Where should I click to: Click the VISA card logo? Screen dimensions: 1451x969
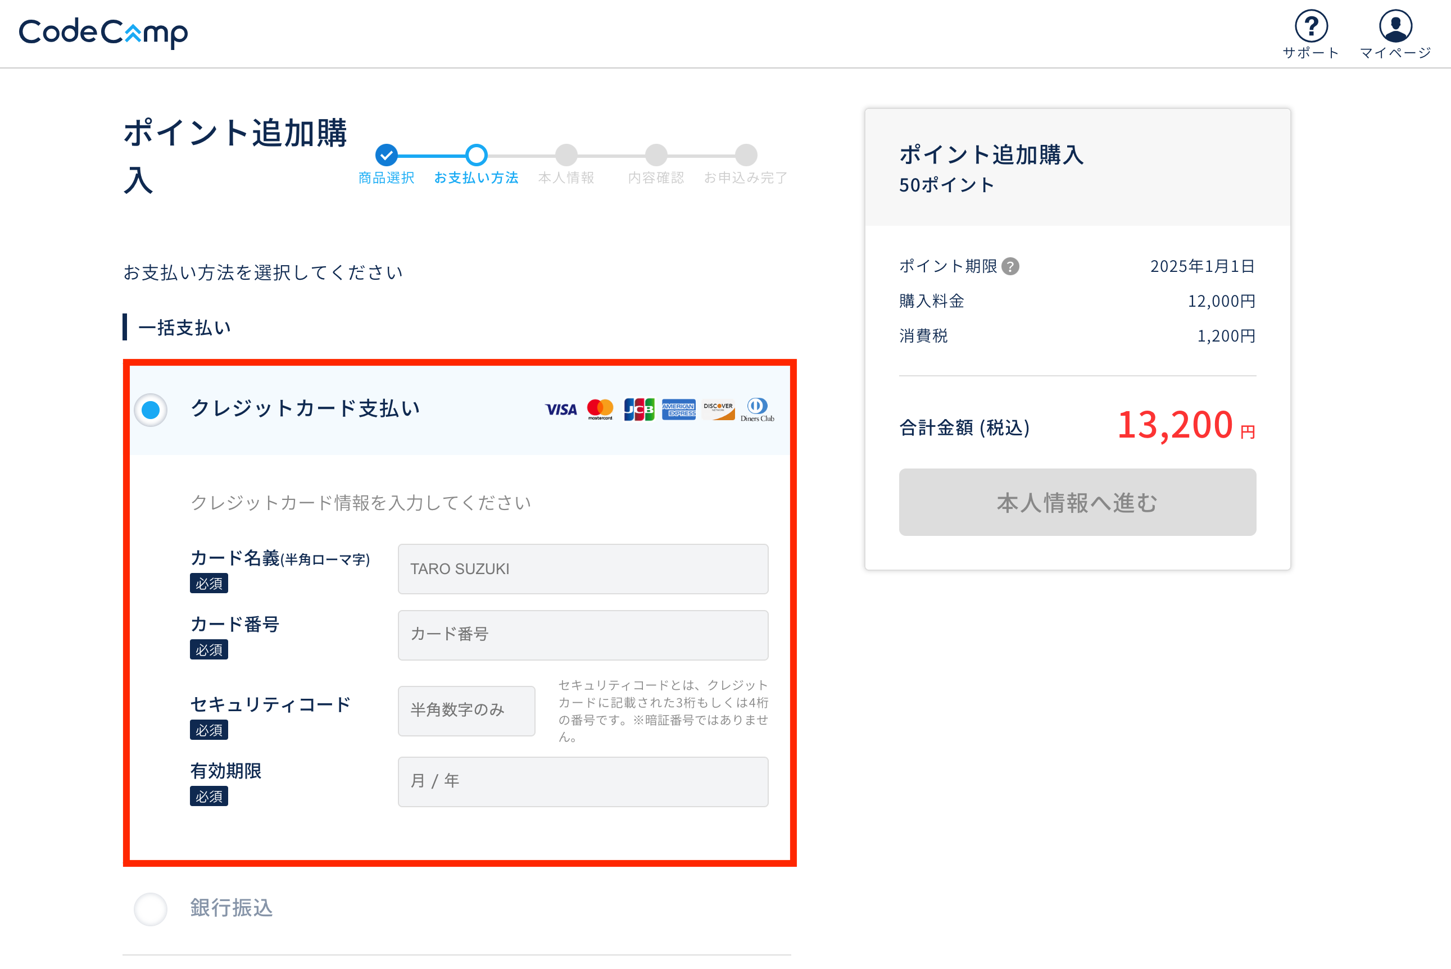click(560, 409)
